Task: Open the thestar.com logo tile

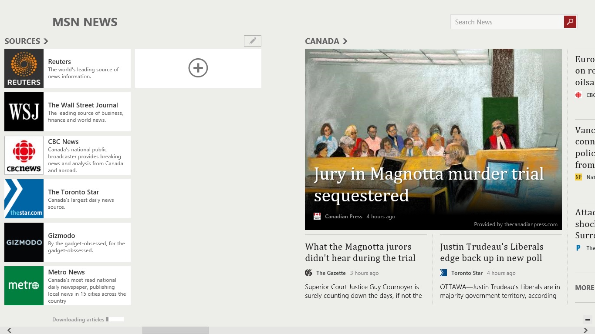Action: (x=24, y=199)
